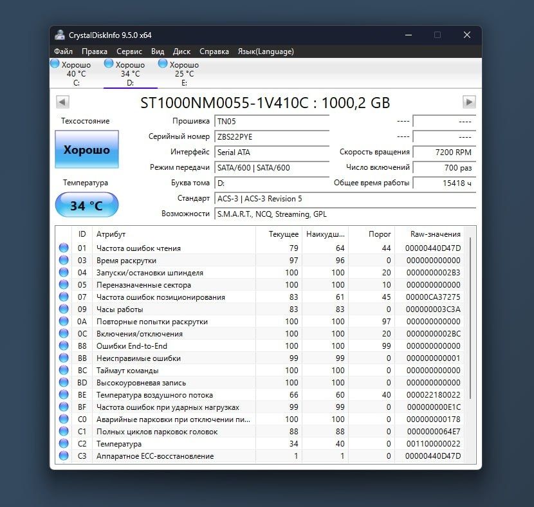Click raw value 00000CA37275
Screen dimensions: 534x507
tap(433, 297)
